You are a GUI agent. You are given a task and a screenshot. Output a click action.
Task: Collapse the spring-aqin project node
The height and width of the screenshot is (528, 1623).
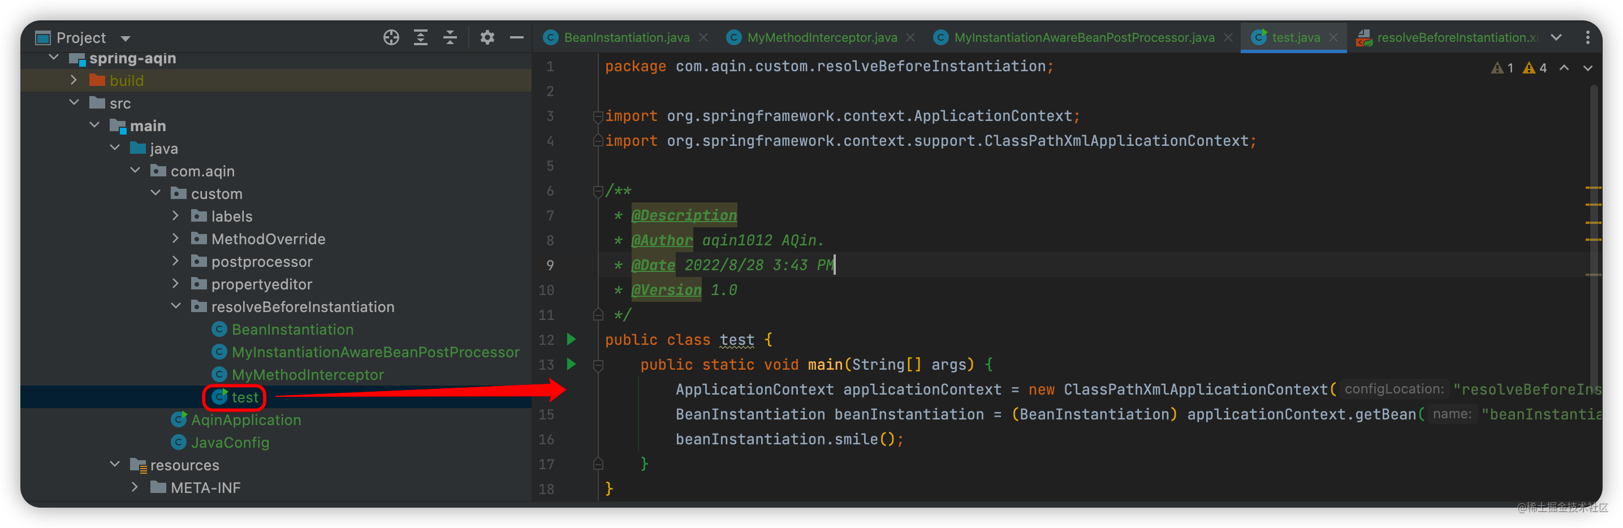pyautogui.click(x=54, y=58)
